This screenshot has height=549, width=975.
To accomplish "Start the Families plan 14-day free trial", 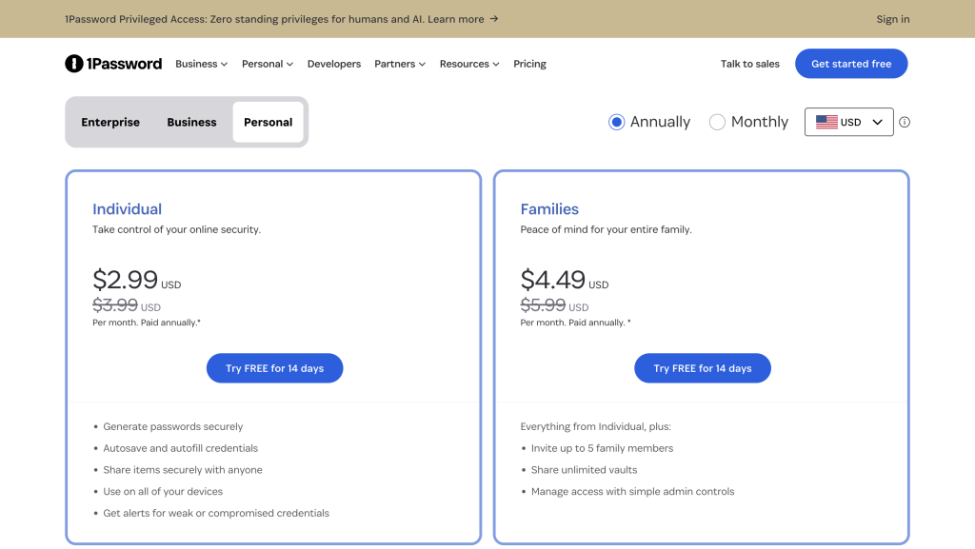I will (703, 368).
